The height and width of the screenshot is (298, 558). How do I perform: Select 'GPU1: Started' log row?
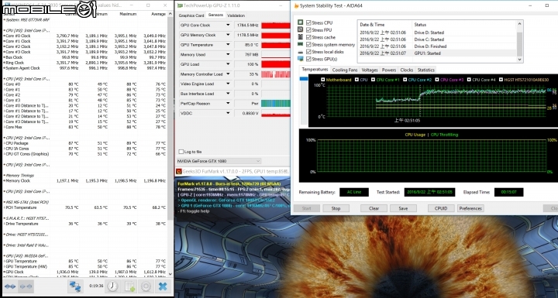(436, 53)
